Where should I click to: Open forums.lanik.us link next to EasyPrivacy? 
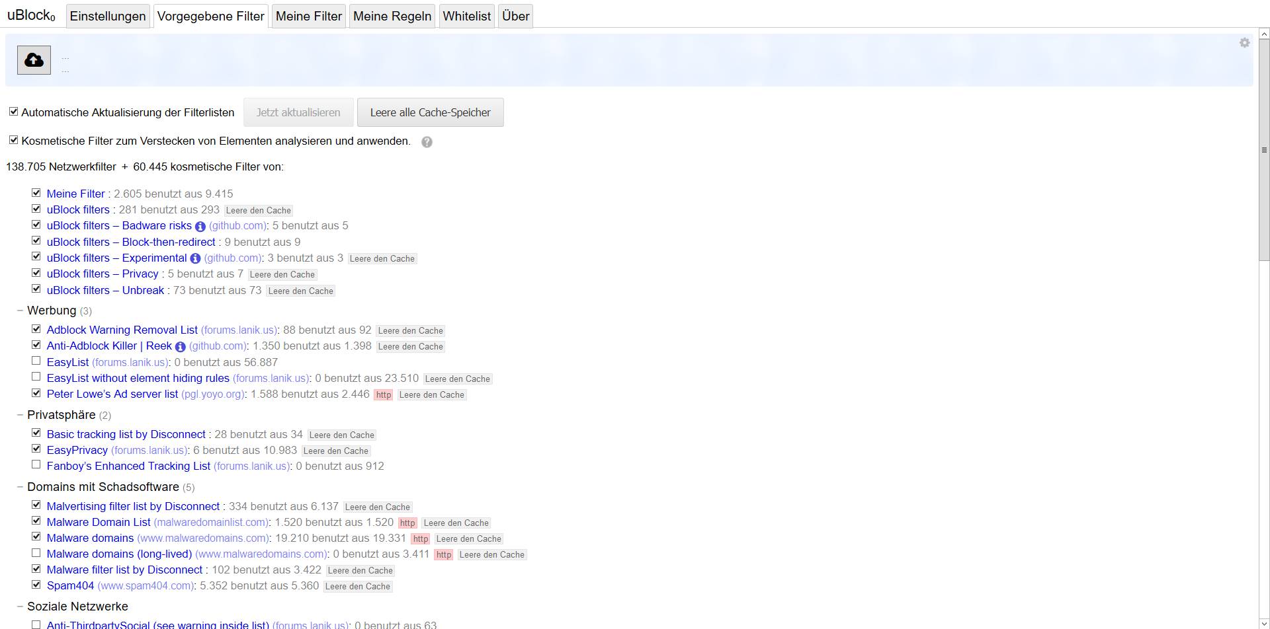(149, 450)
